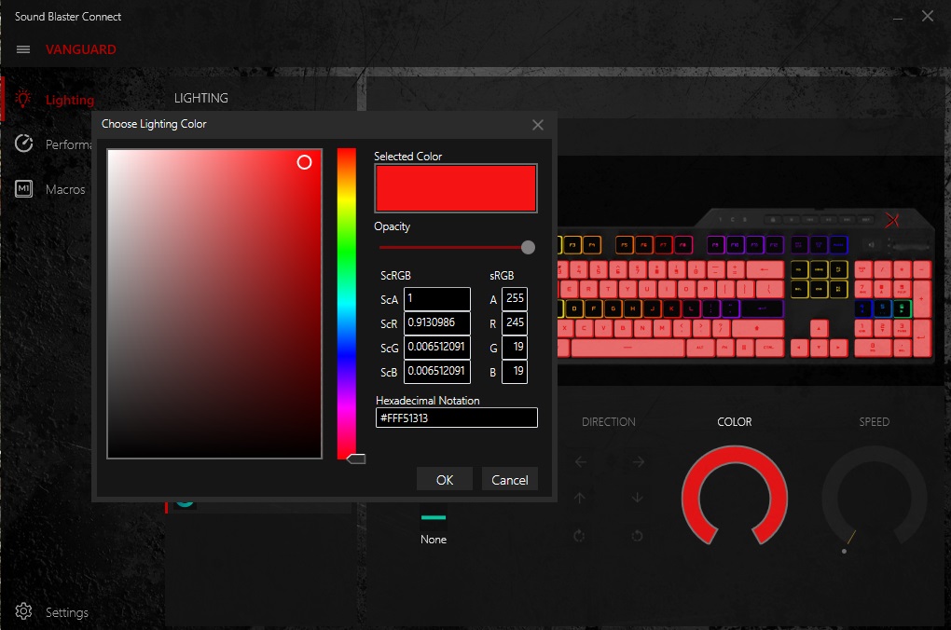Click the ScG value field
Image resolution: width=951 pixels, height=630 pixels.
(x=436, y=347)
